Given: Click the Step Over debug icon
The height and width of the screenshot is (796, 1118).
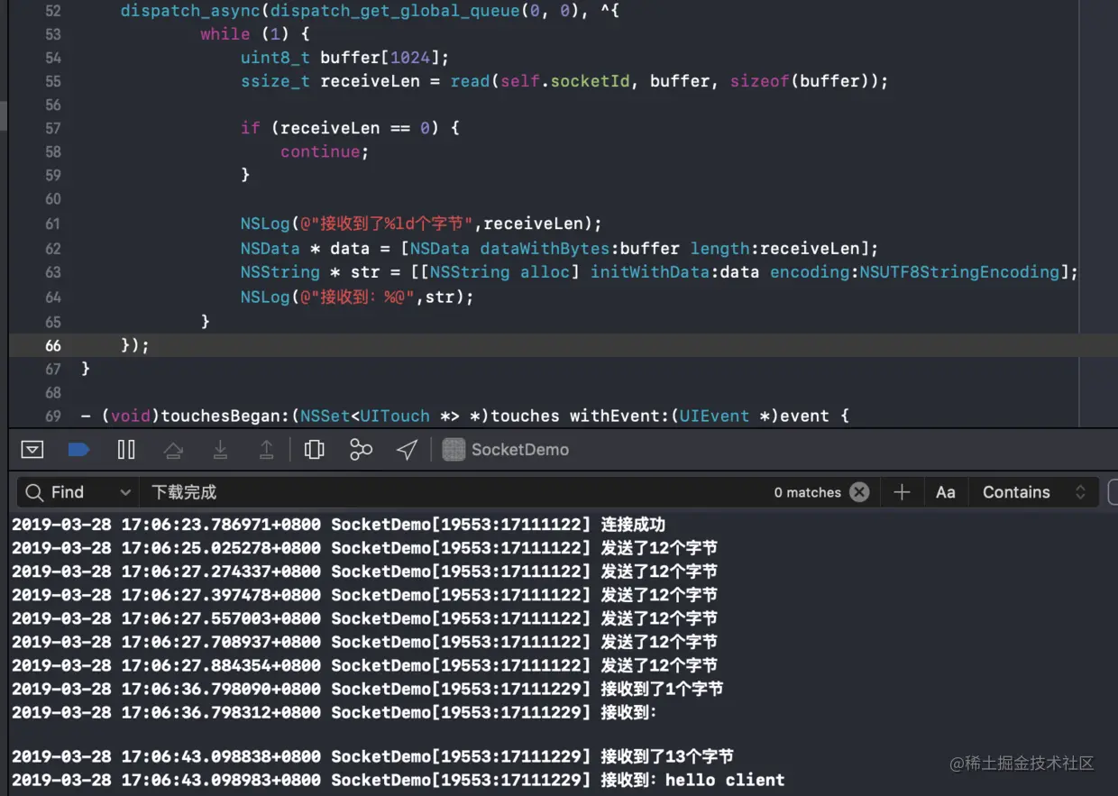Looking at the screenshot, I should click(173, 449).
